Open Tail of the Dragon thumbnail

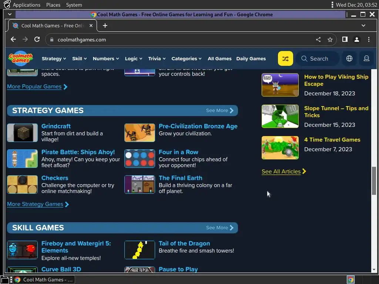[140, 250]
